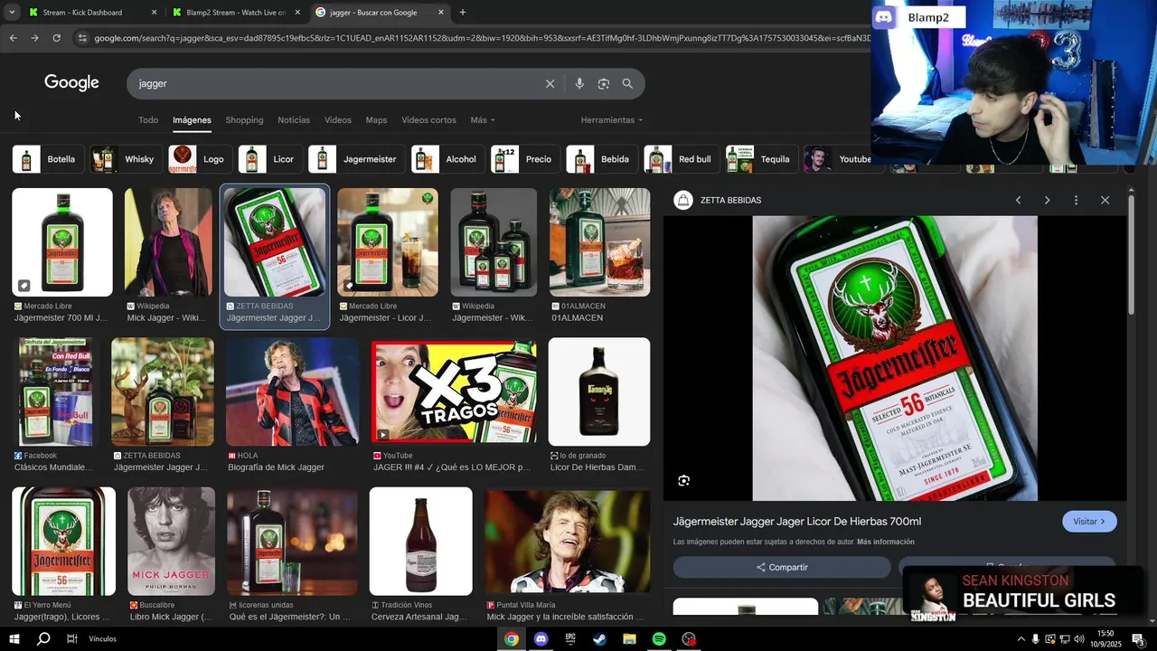This screenshot has height=651, width=1157.
Task: Open the Noticias tab
Action: (x=294, y=120)
